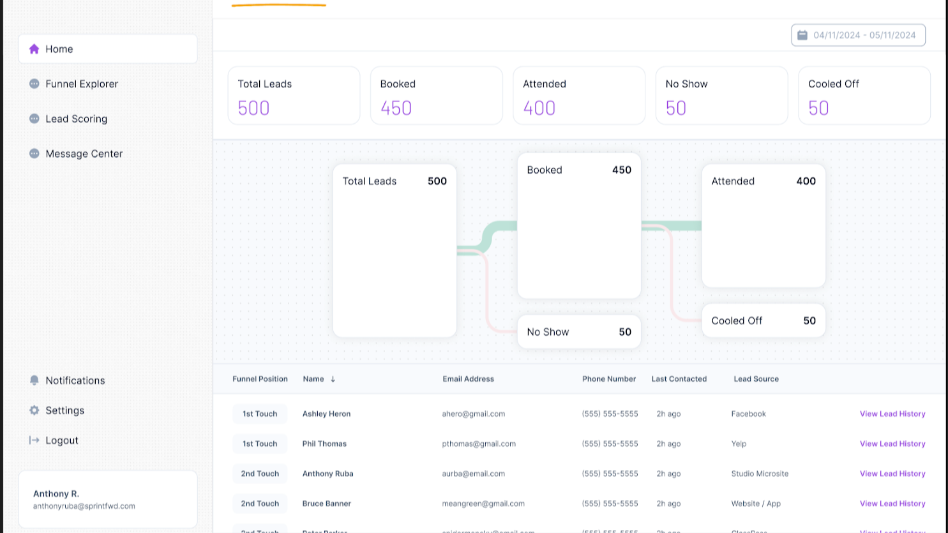
Task: View Lead History for Bruce Banner
Action: 892,504
